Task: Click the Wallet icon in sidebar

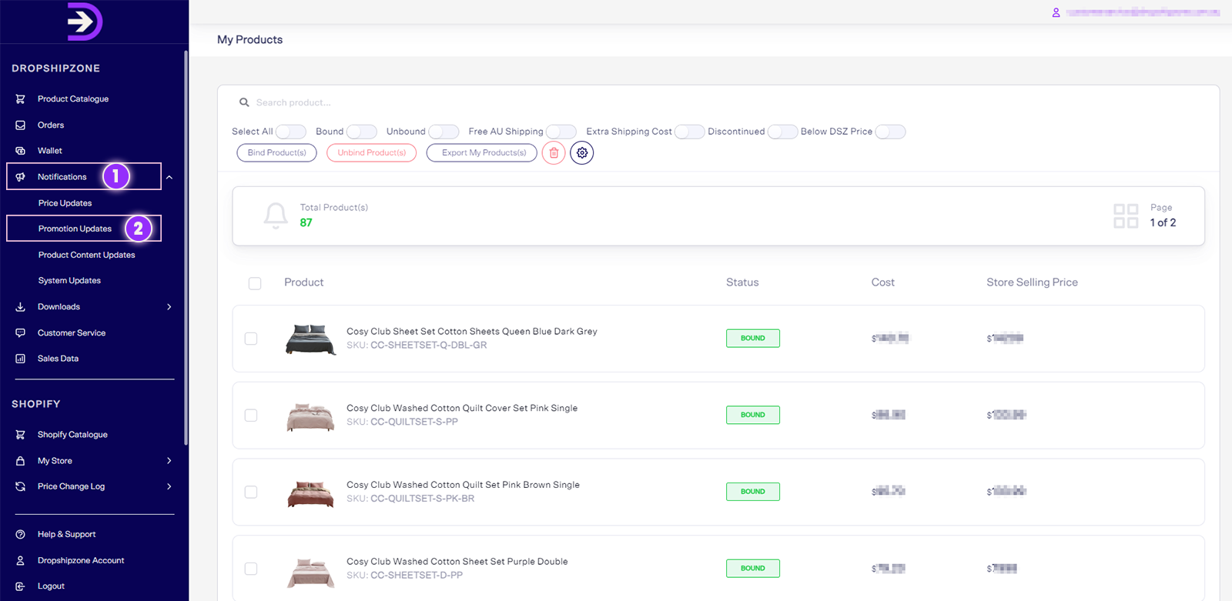Action: 21,151
